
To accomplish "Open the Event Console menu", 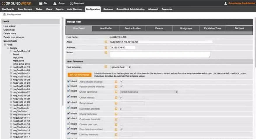I will pyautogui.click(x=25, y=9).
